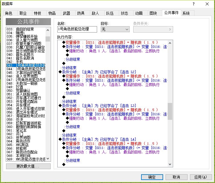This screenshot has height=183, width=215.
Task: Close the 数据库 window
Action: coord(207,4)
